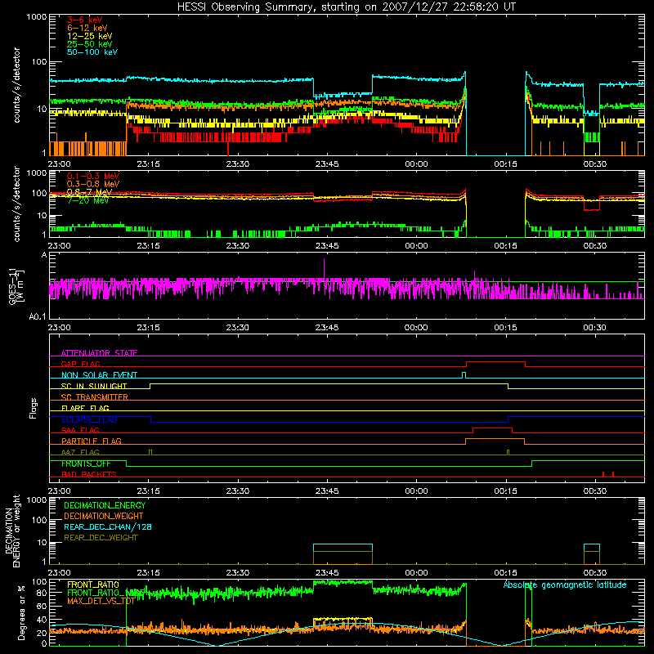
Task: Select the green 25-50 keV legend label
Action: 90,44
